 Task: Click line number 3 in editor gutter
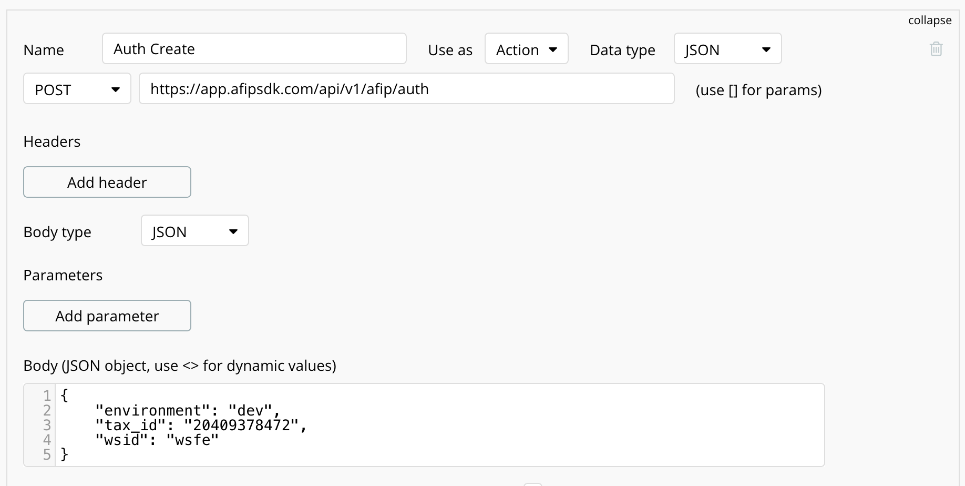[47, 425]
